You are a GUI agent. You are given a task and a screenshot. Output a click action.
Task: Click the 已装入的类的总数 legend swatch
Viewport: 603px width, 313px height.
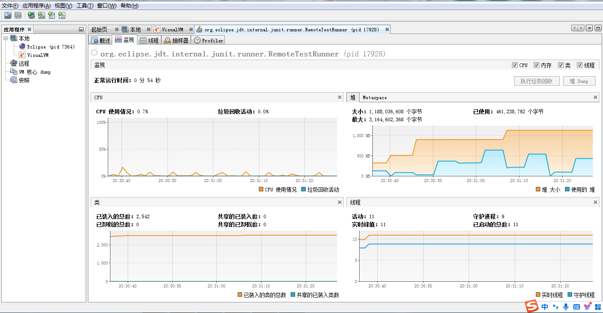tap(240, 294)
